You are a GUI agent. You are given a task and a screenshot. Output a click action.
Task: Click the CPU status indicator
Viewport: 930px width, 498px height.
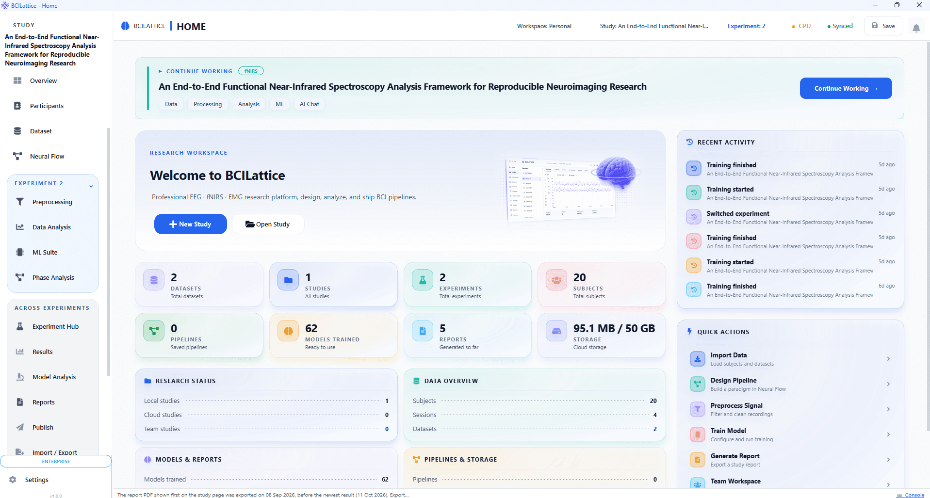click(801, 26)
